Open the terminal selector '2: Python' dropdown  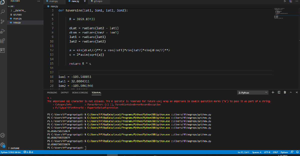[x=253, y=93]
